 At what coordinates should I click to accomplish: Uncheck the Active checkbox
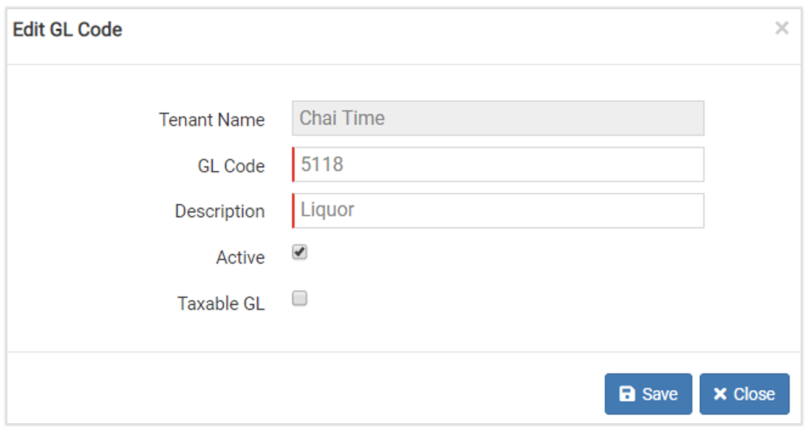pyautogui.click(x=299, y=252)
